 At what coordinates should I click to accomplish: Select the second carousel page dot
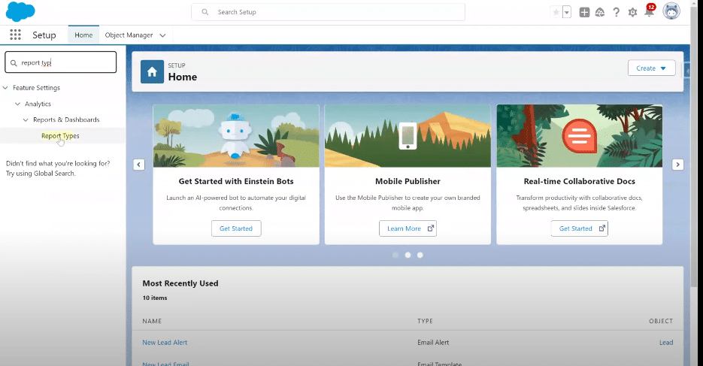408,255
